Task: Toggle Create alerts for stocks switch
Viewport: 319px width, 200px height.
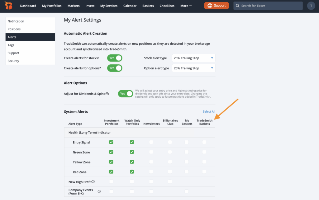Action: pyautogui.click(x=115, y=58)
